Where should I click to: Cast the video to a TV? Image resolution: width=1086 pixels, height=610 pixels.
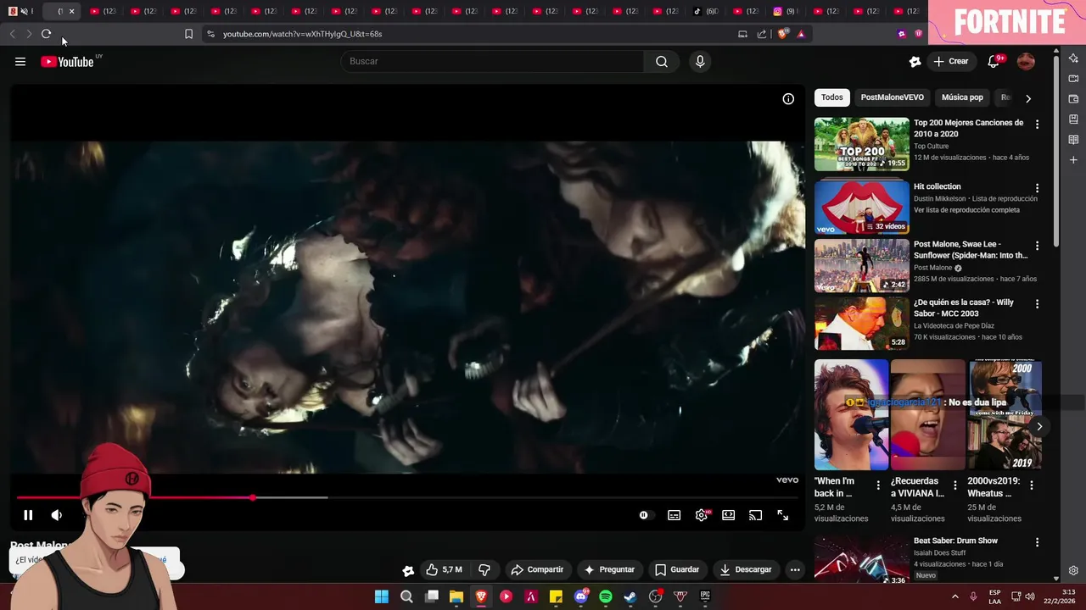(755, 515)
